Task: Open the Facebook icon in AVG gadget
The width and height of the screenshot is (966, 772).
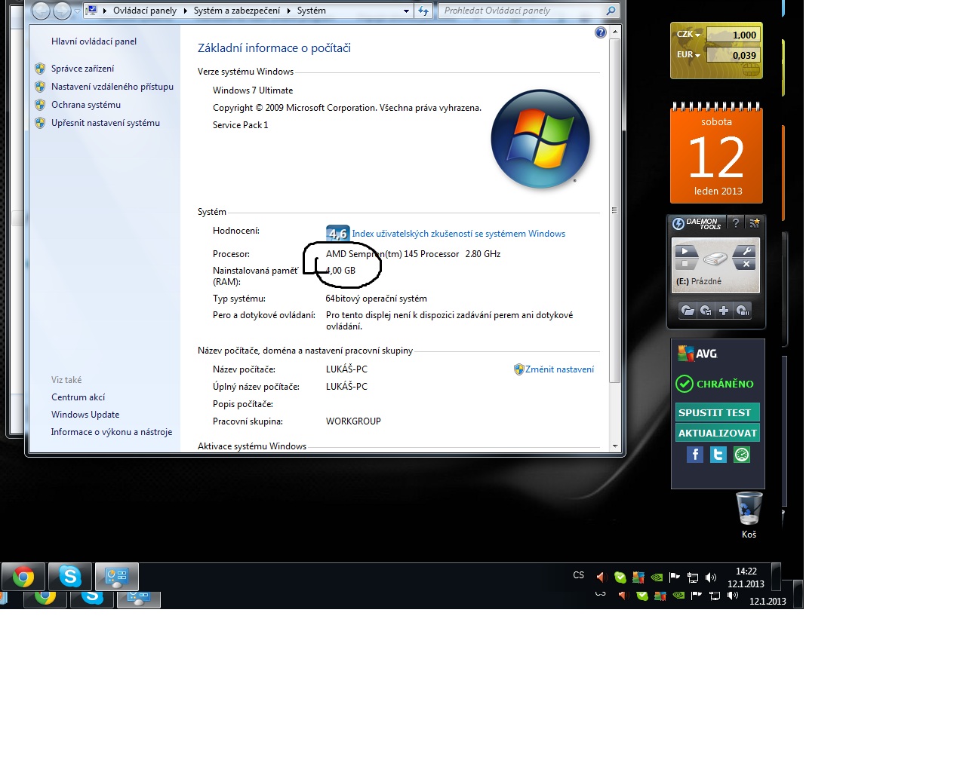Action: tap(695, 455)
